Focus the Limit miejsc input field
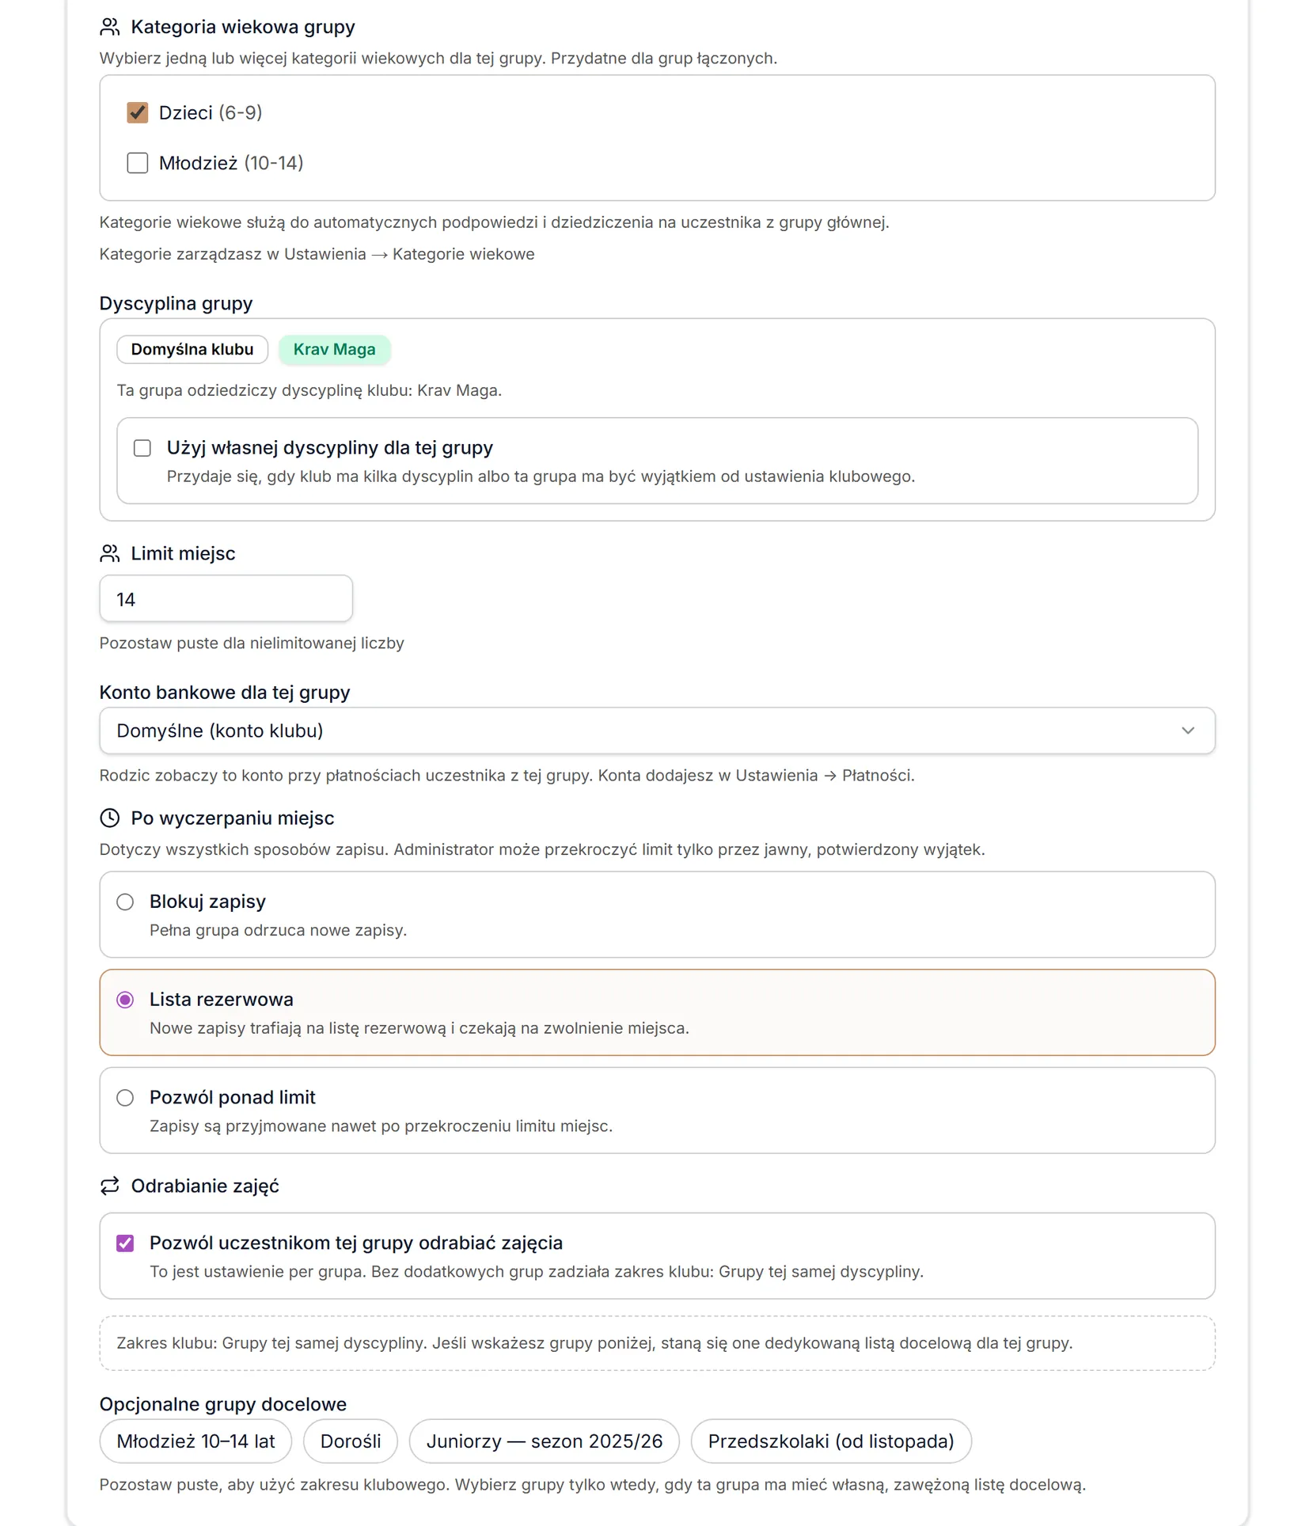 point(226,599)
